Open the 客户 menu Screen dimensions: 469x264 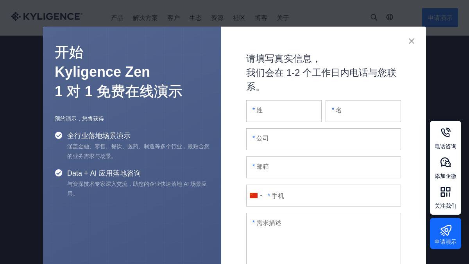(174, 18)
